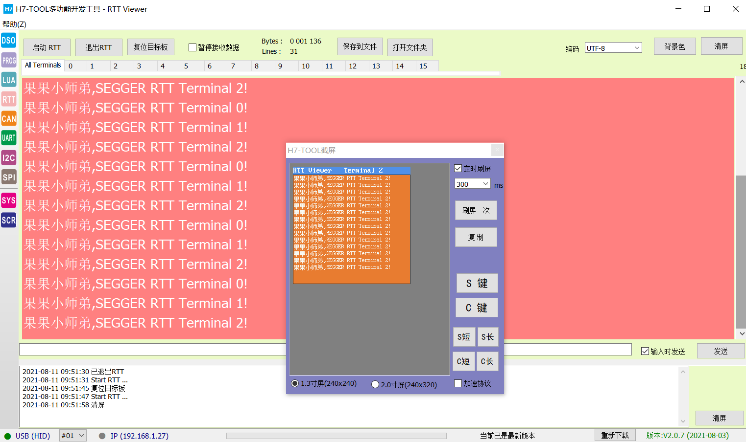This screenshot has height=442, width=746.
Task: Switch to the All Terminals tab
Action: 43,66
